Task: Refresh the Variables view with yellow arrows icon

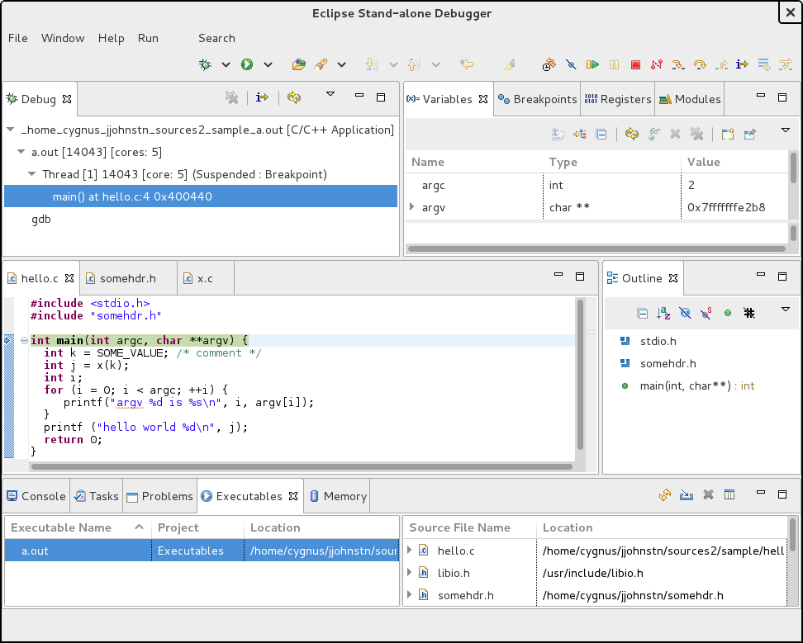Action: point(631,135)
